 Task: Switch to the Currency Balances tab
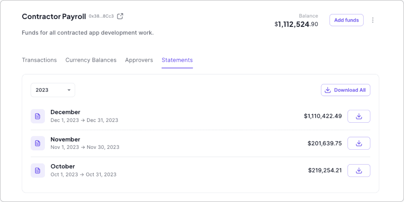click(91, 60)
